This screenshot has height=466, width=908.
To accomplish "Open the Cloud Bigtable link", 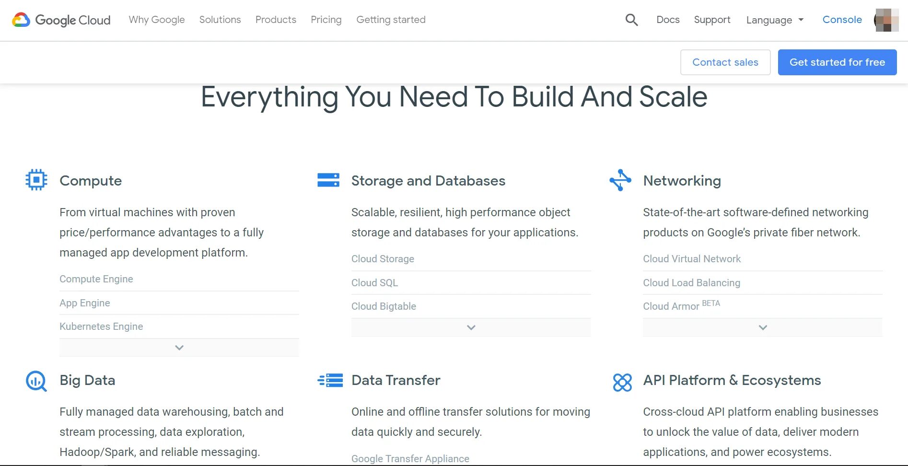I will pos(384,306).
